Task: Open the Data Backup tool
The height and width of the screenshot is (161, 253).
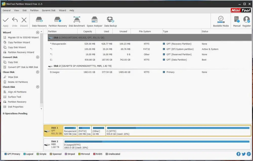Action: pos(110,22)
